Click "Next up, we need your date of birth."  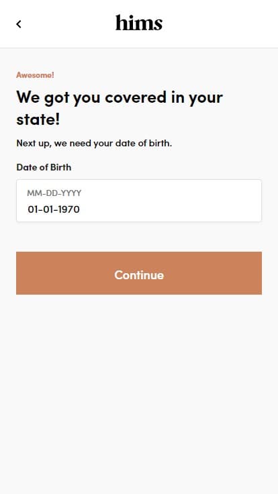pos(94,144)
